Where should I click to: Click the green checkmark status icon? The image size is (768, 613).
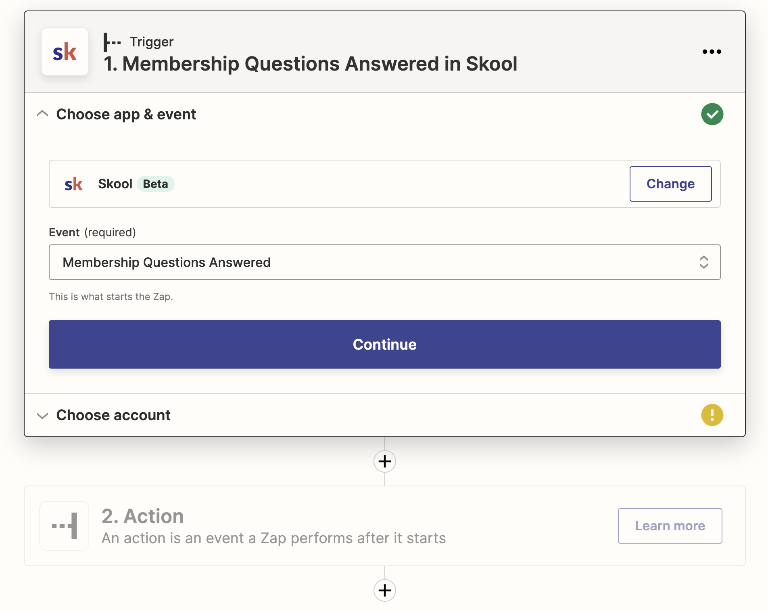712,115
